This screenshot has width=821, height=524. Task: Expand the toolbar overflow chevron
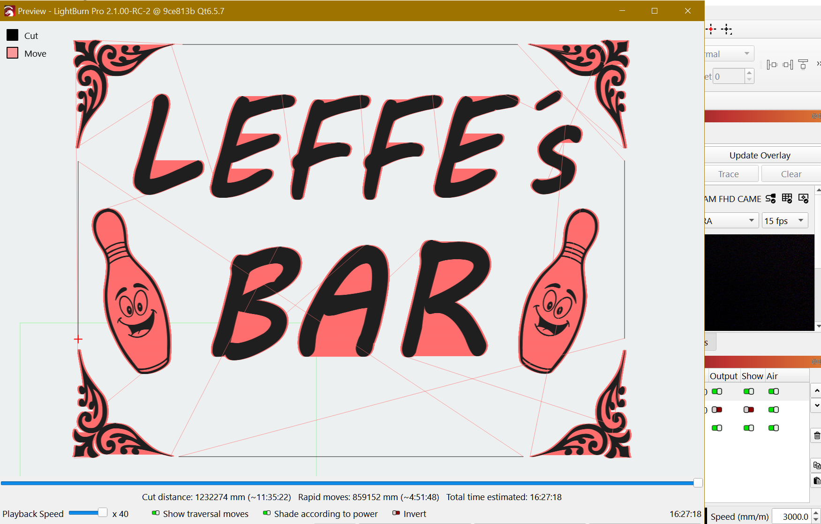tap(818, 64)
